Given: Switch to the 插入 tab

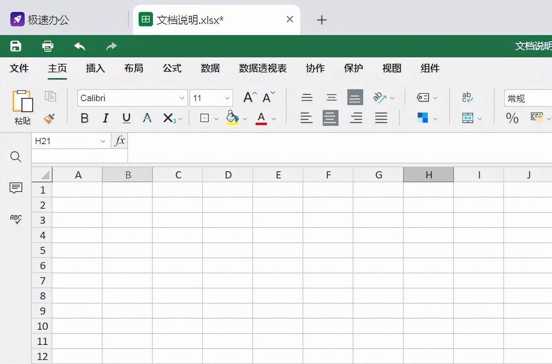Looking at the screenshot, I should [96, 68].
